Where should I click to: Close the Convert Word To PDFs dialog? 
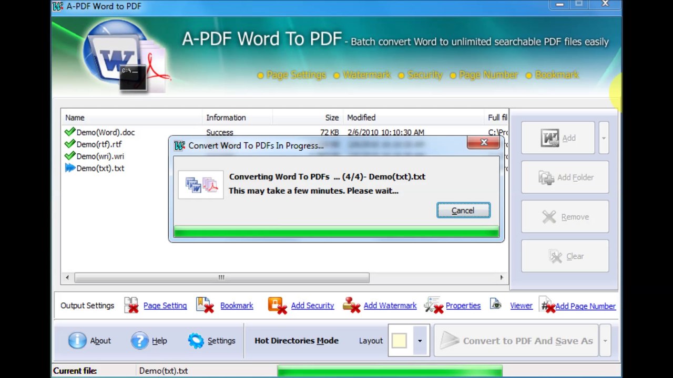tap(484, 142)
